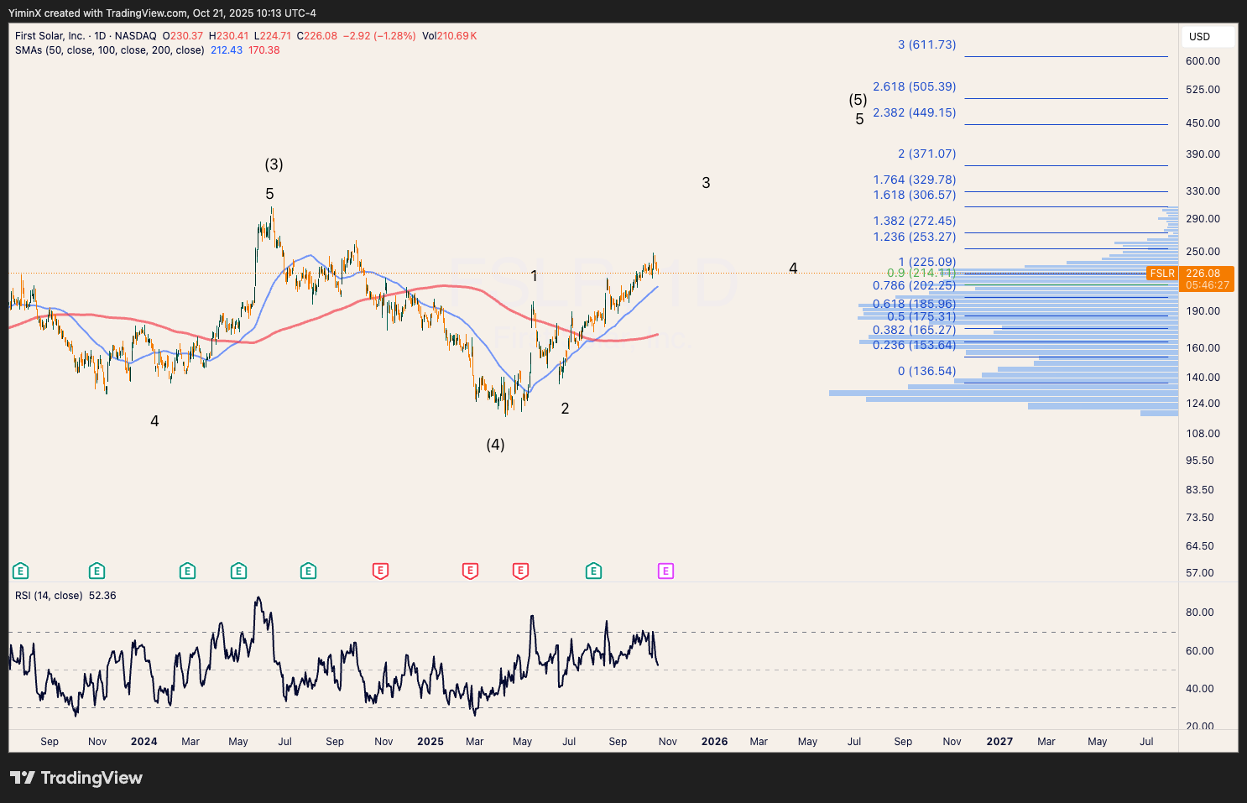Select the 0 (136.54) Fibonacci label
The width and height of the screenshot is (1247, 803).
click(927, 371)
